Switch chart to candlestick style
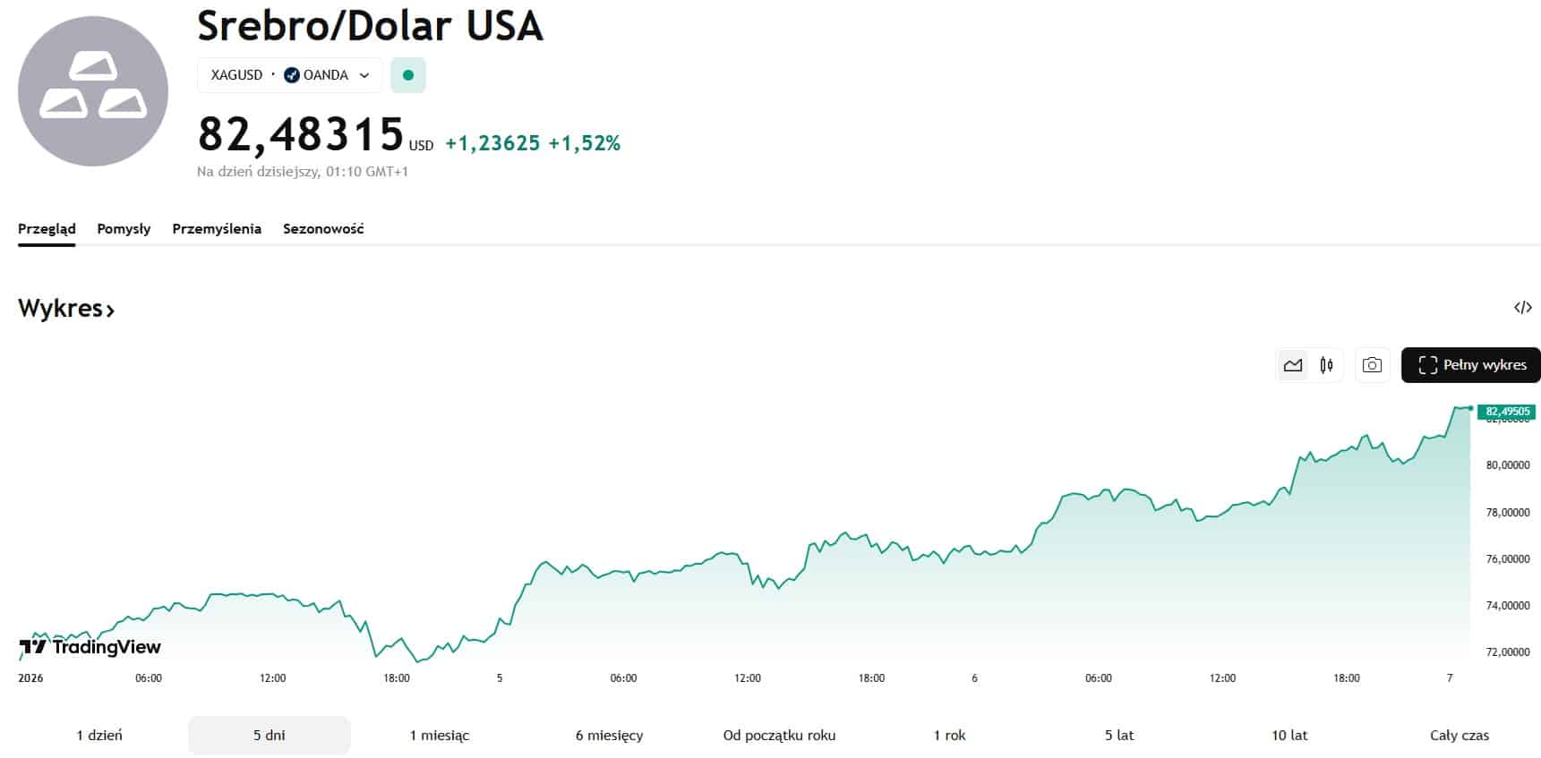The image size is (1541, 758). point(1326,365)
